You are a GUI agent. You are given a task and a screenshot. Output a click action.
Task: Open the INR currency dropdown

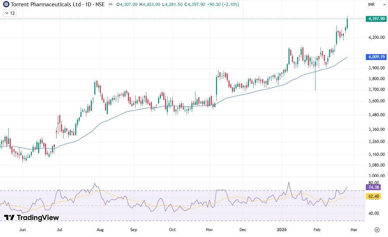[x=376, y=5]
